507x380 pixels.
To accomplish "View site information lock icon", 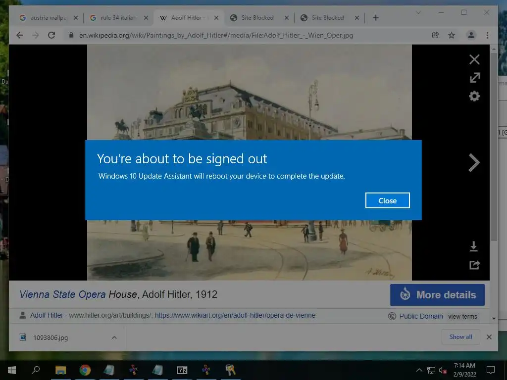I will click(x=71, y=35).
